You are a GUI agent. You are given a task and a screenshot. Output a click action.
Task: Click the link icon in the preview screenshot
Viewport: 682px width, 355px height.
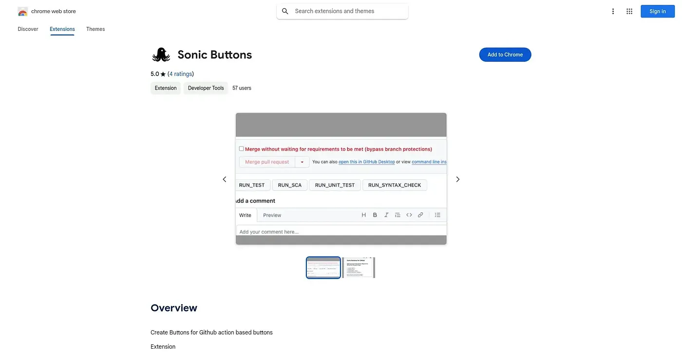coord(420,215)
